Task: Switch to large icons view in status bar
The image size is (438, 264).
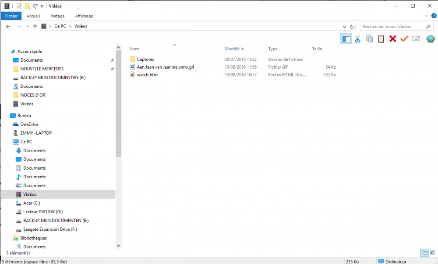Action: [x=432, y=253]
